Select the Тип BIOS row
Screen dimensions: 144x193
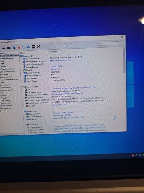[30, 106]
